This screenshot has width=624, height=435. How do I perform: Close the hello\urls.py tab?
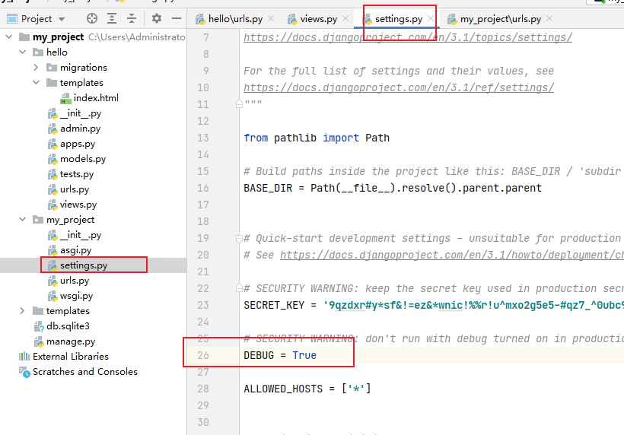pyautogui.click(x=271, y=18)
